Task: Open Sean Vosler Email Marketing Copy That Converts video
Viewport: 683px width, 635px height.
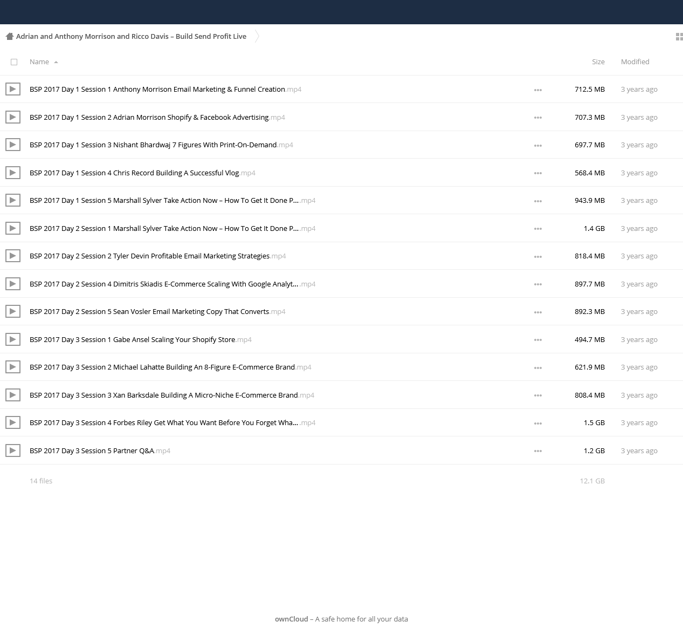Action: [157, 312]
